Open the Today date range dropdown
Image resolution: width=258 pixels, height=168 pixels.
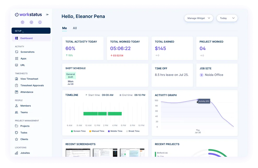(x=227, y=18)
